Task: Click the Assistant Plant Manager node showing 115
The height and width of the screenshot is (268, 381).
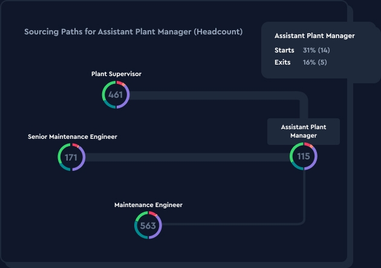Action: tap(304, 156)
